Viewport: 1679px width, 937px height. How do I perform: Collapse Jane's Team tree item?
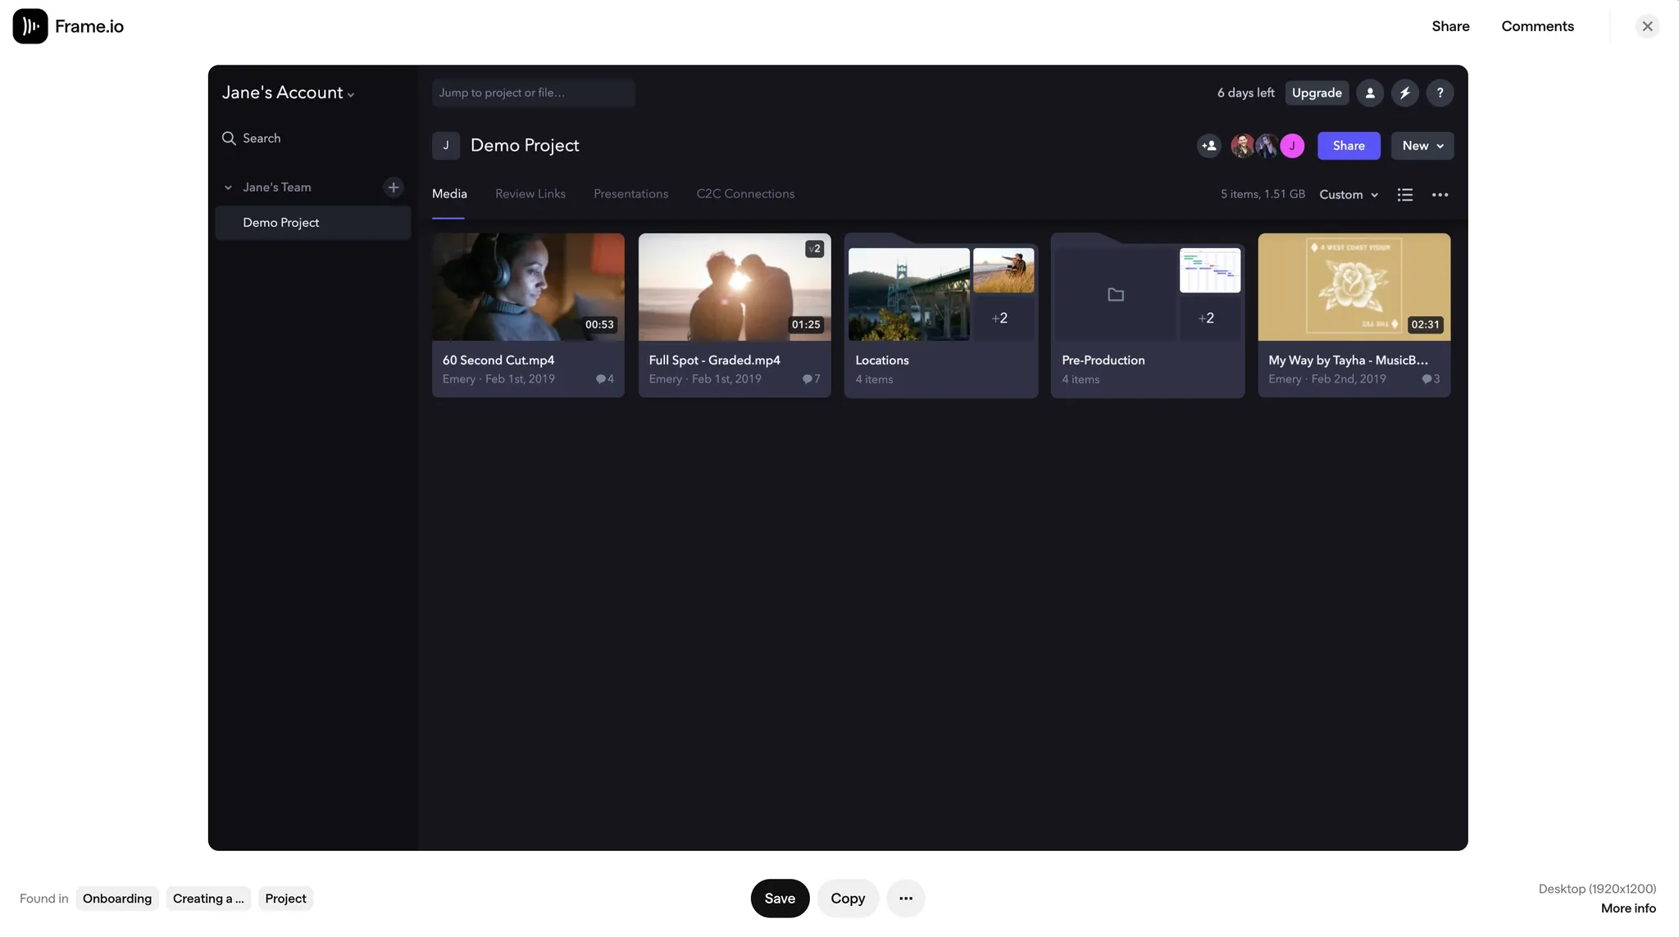pos(227,187)
